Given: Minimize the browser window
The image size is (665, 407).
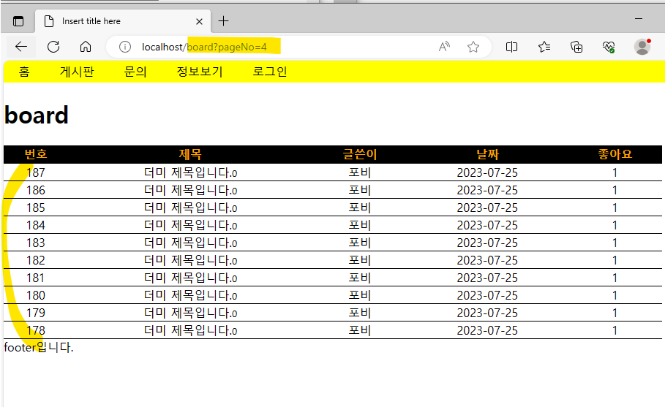Looking at the screenshot, I should point(638,19).
